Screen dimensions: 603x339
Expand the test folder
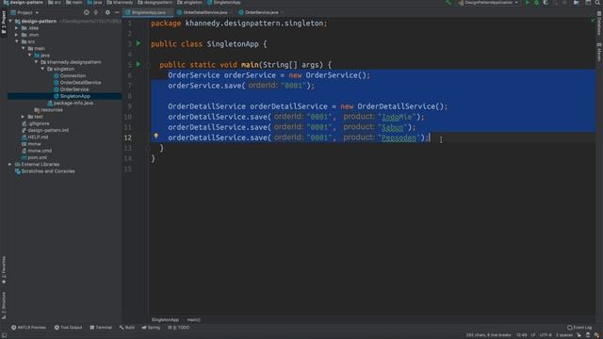[23, 117]
